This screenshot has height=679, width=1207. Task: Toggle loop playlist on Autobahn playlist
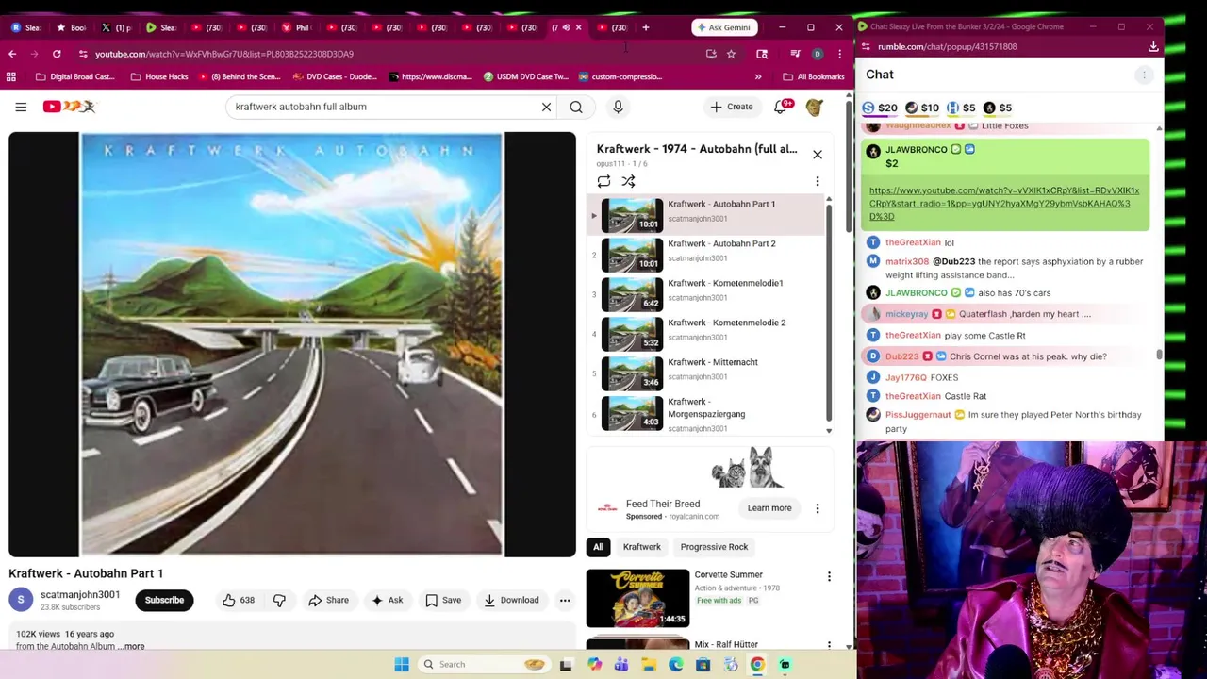pos(603,181)
